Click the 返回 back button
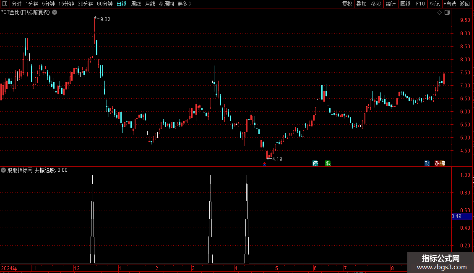Screen dimensions: 474x273 (x=465, y=4)
